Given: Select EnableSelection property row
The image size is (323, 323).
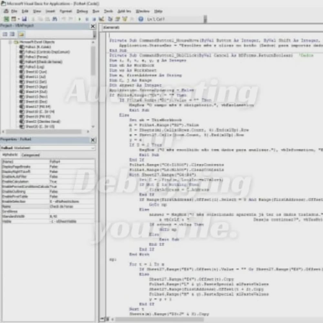Looking at the screenshot, I should point(48,202).
